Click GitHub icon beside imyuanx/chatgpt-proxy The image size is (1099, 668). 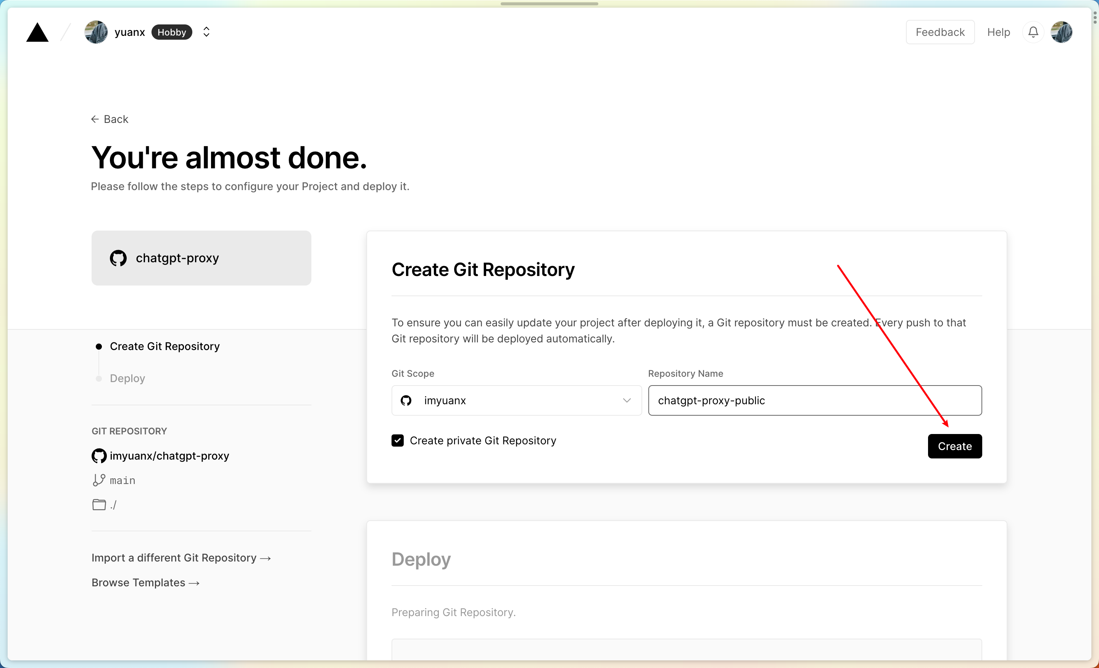(x=98, y=456)
